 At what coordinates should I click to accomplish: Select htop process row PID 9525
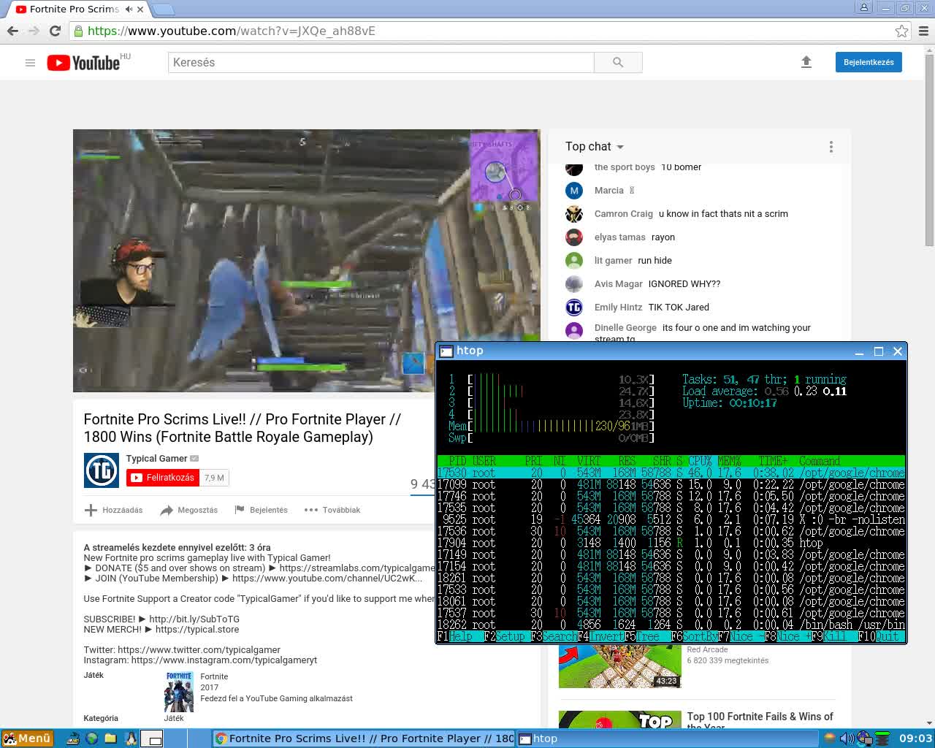671,519
